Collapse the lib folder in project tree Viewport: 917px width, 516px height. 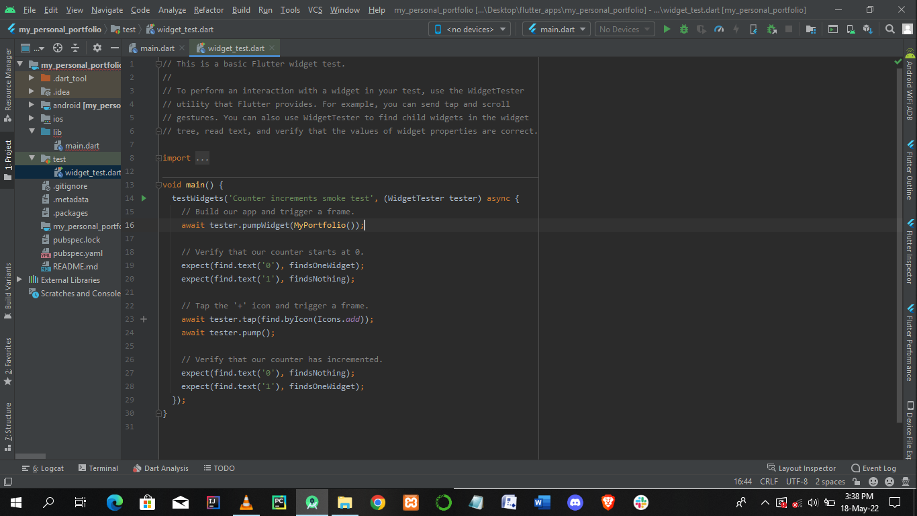click(x=32, y=132)
